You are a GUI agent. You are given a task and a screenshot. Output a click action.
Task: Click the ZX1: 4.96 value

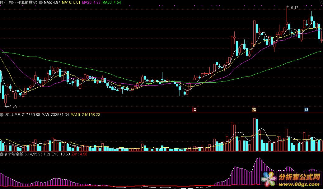point(79,154)
